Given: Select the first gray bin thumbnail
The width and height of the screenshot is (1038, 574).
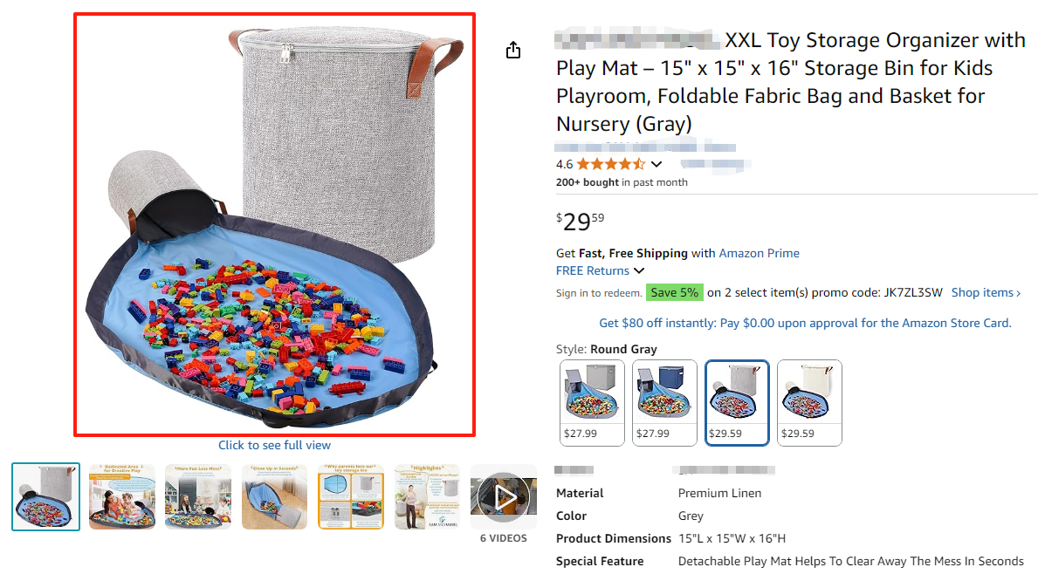Looking at the screenshot, I should pyautogui.click(x=46, y=496).
